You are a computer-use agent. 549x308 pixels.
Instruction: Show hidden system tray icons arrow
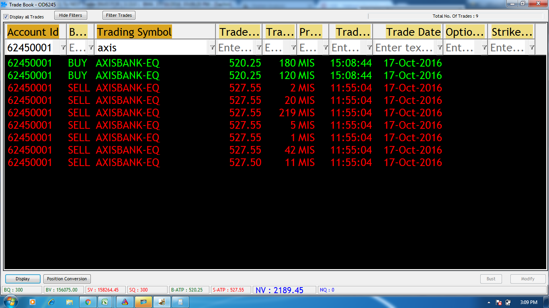pyautogui.click(x=489, y=302)
